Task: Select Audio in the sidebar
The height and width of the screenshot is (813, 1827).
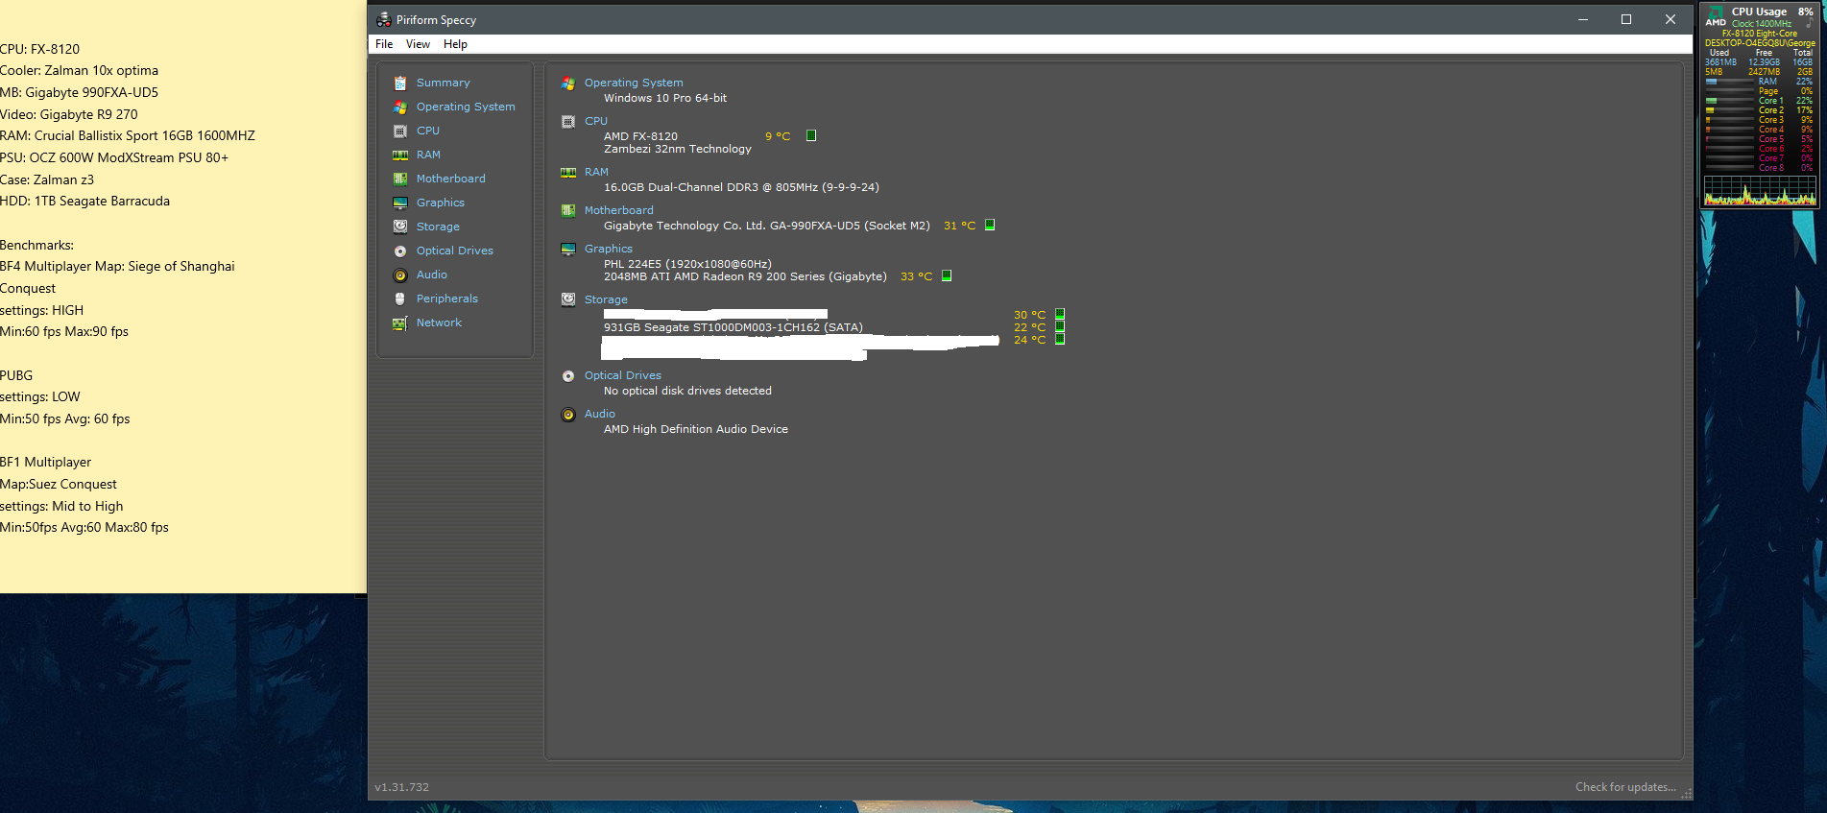Action: (432, 275)
